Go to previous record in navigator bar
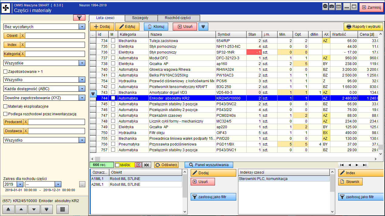Screen dimensions: 385x216 click(x=349, y=165)
